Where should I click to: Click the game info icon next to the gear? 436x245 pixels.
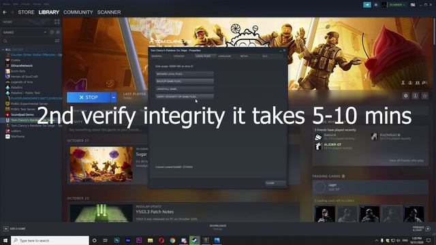tap(415, 96)
